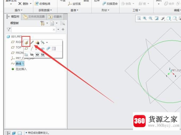The image size is (181, 135).
Task: Open search options dropdown arrow
Action: tap(58, 30)
